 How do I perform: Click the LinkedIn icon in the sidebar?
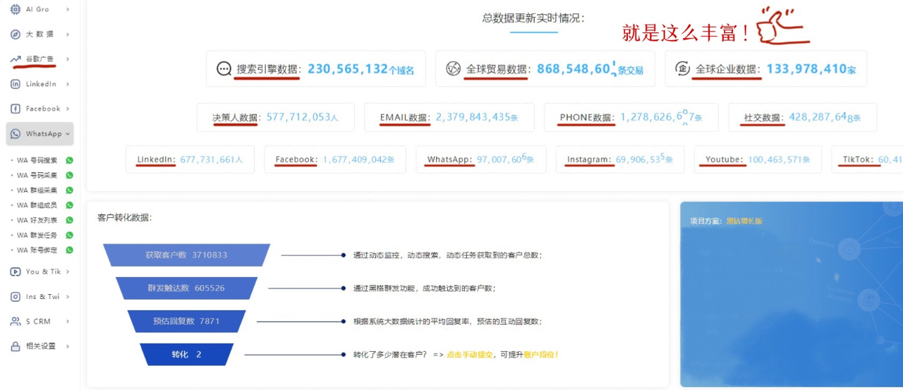16,84
